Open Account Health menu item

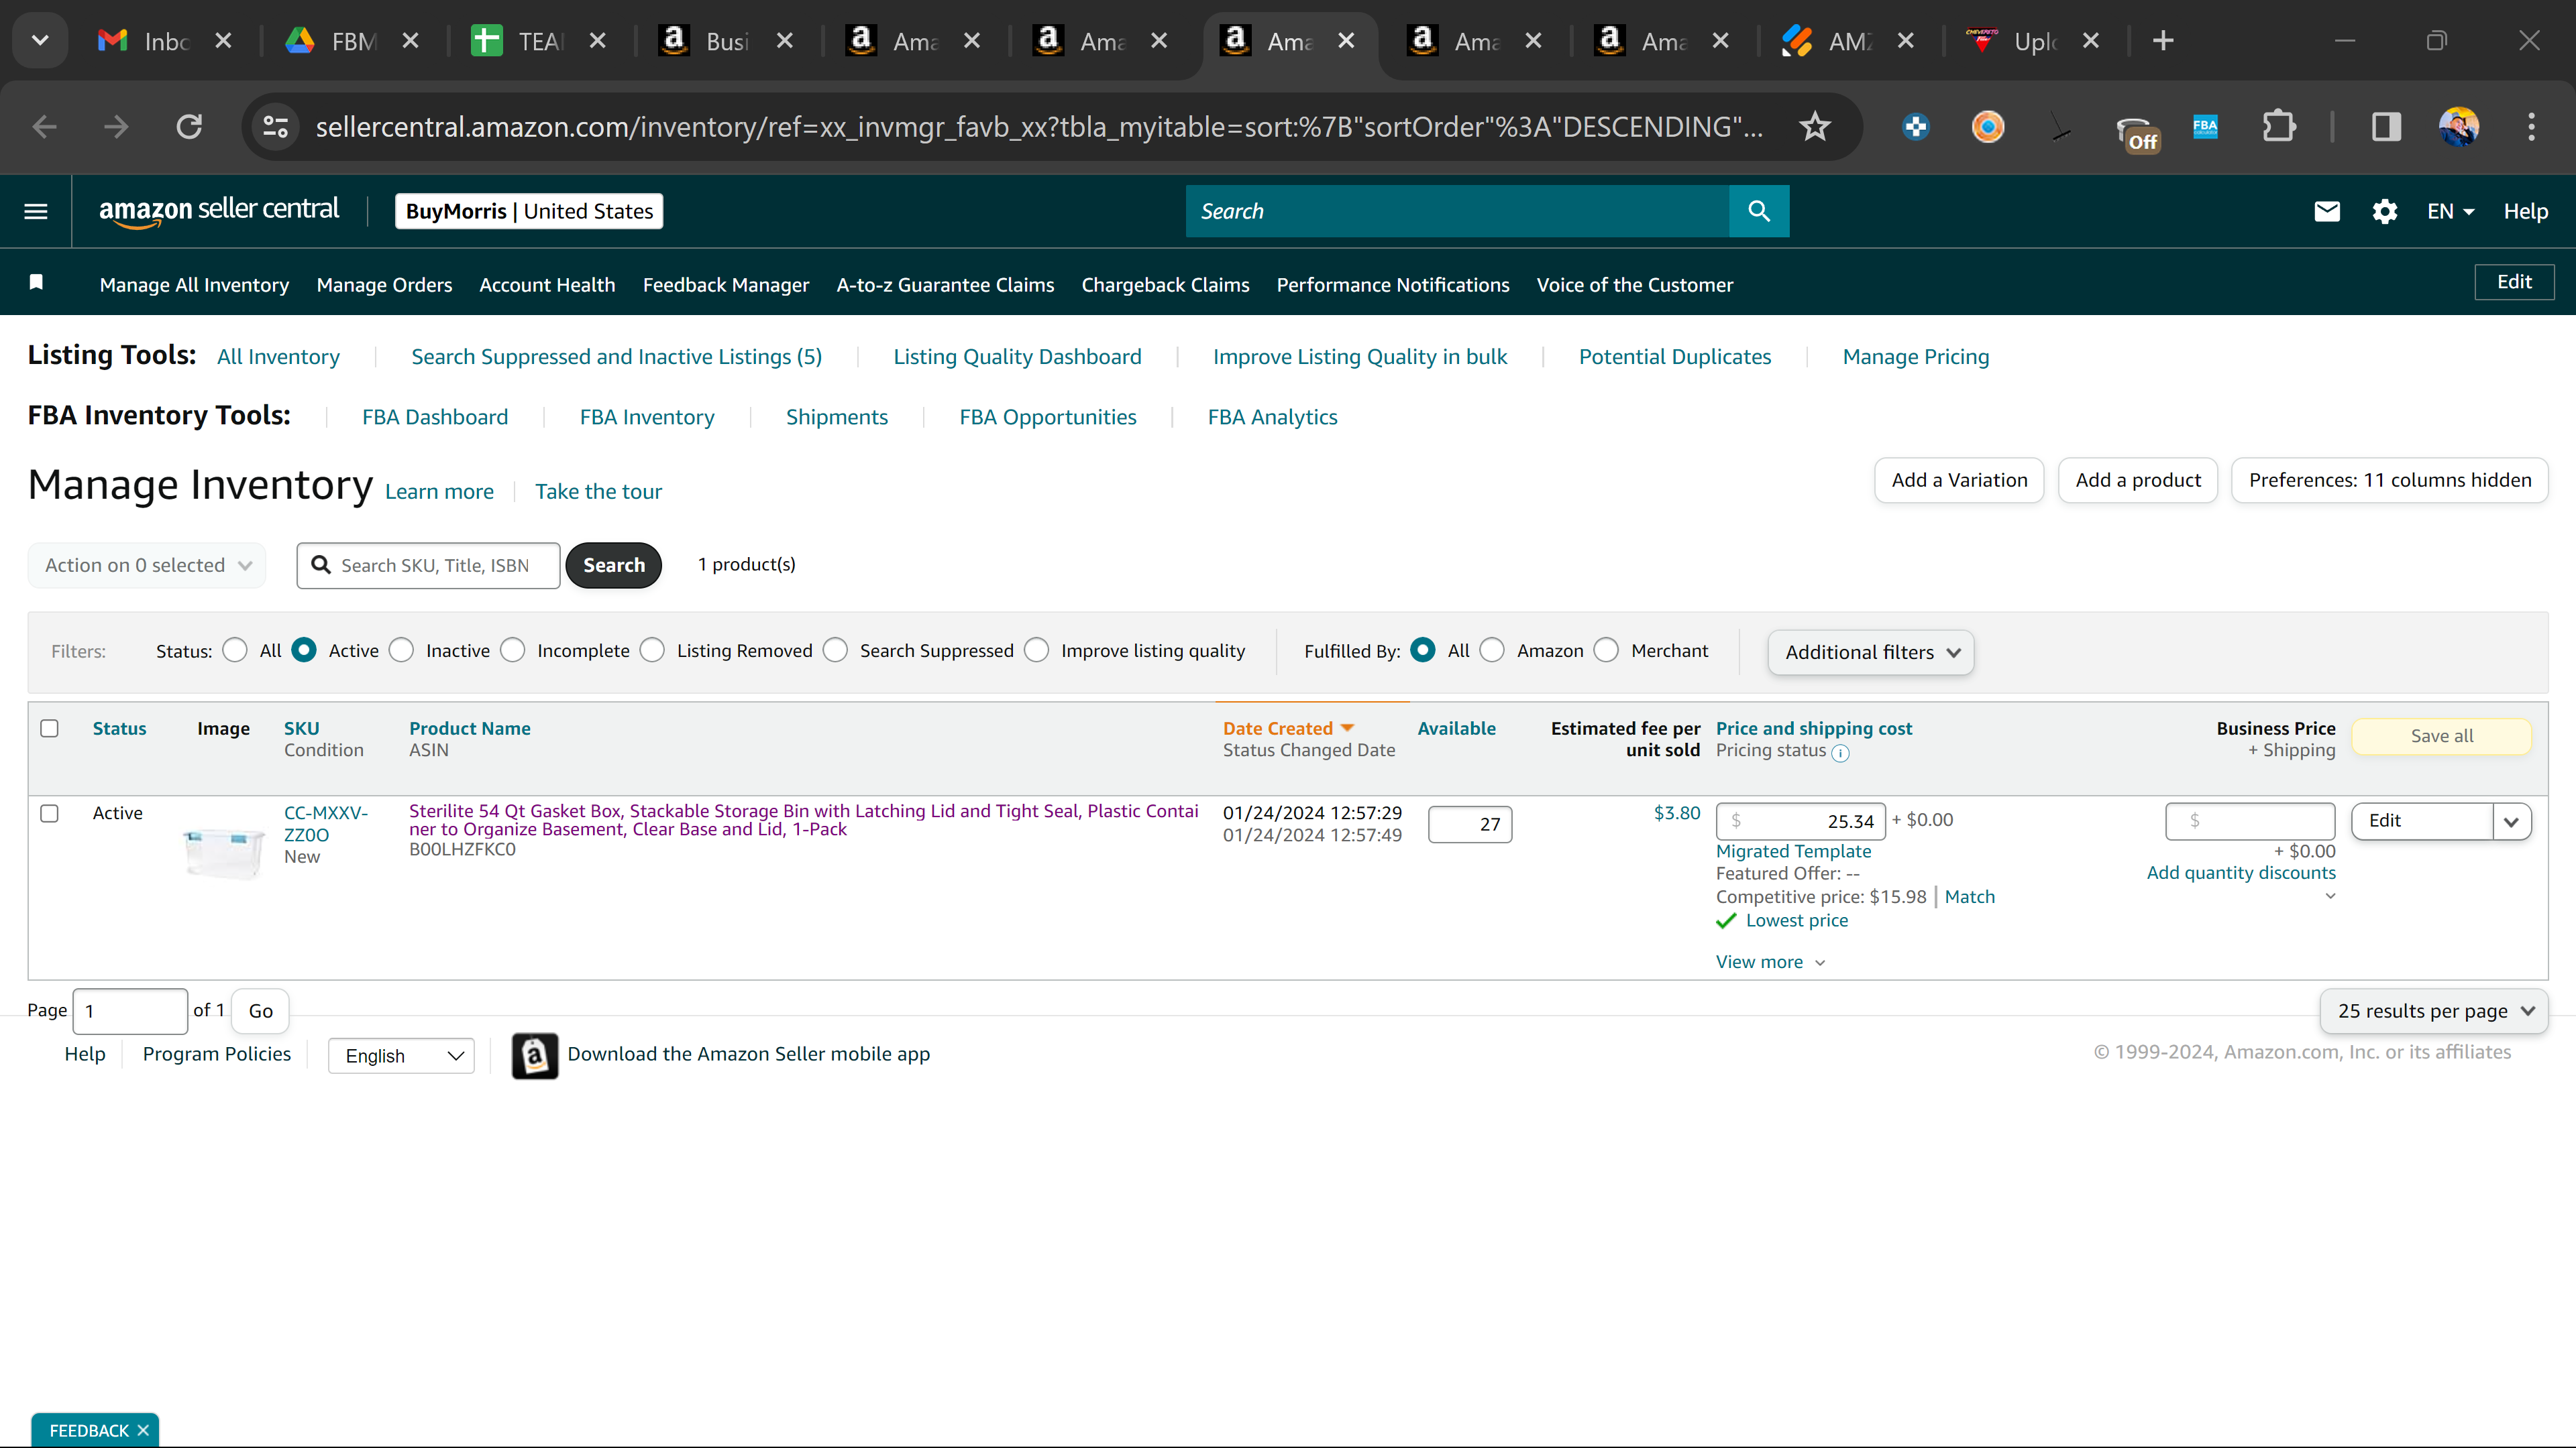547,285
